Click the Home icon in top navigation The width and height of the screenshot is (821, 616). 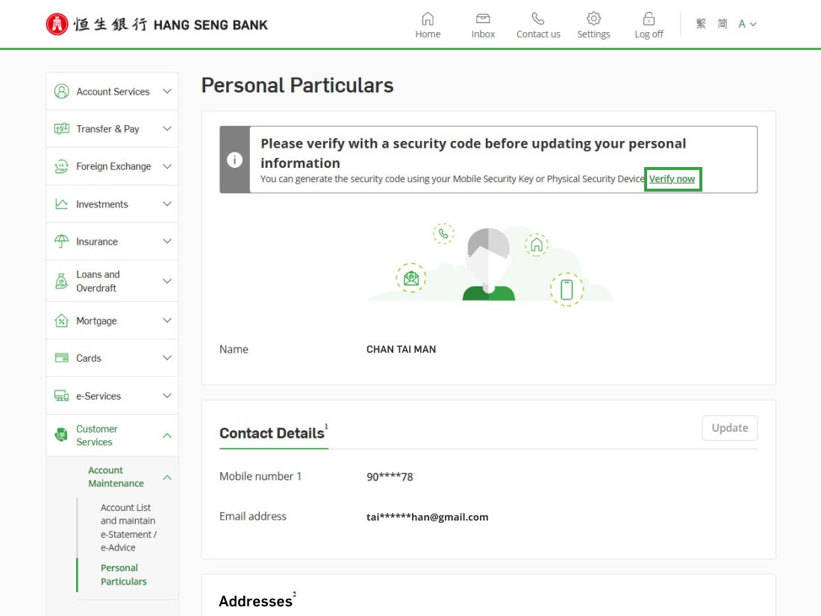[428, 19]
